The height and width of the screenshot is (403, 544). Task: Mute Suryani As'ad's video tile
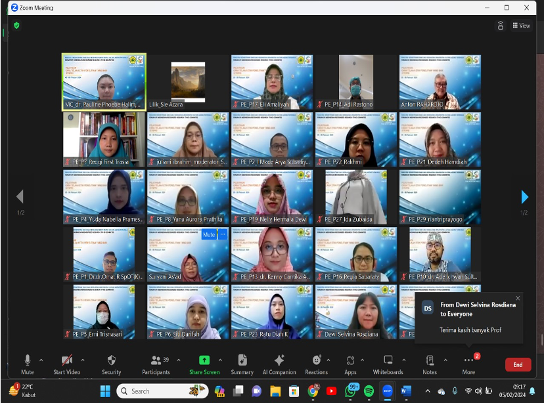coord(208,234)
